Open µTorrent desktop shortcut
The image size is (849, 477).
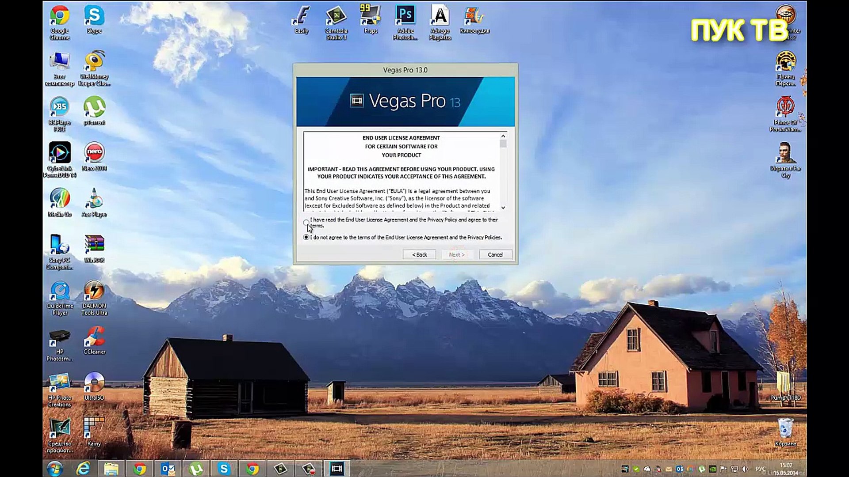click(94, 111)
